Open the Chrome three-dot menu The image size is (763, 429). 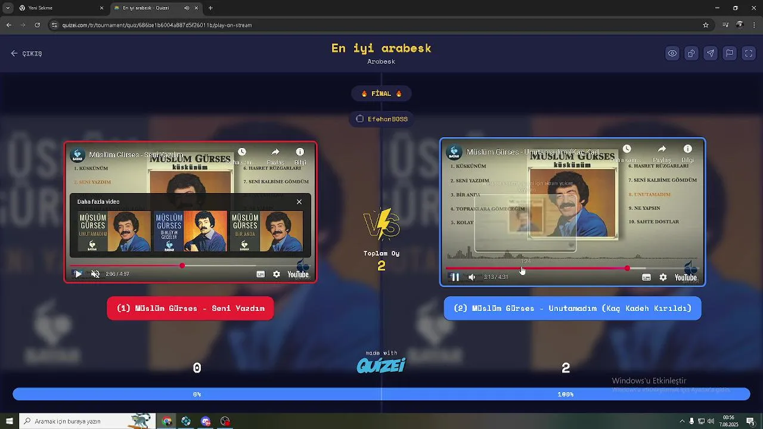click(x=754, y=25)
